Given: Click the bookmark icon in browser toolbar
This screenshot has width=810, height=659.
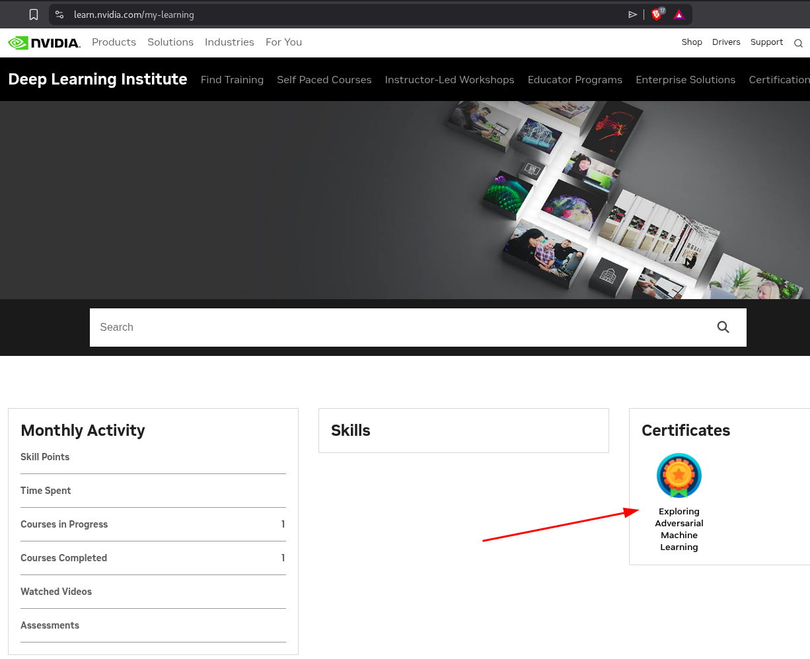Looking at the screenshot, I should pyautogui.click(x=34, y=15).
